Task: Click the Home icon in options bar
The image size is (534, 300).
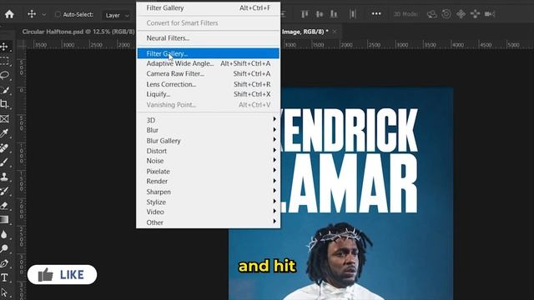Action: coord(9,14)
